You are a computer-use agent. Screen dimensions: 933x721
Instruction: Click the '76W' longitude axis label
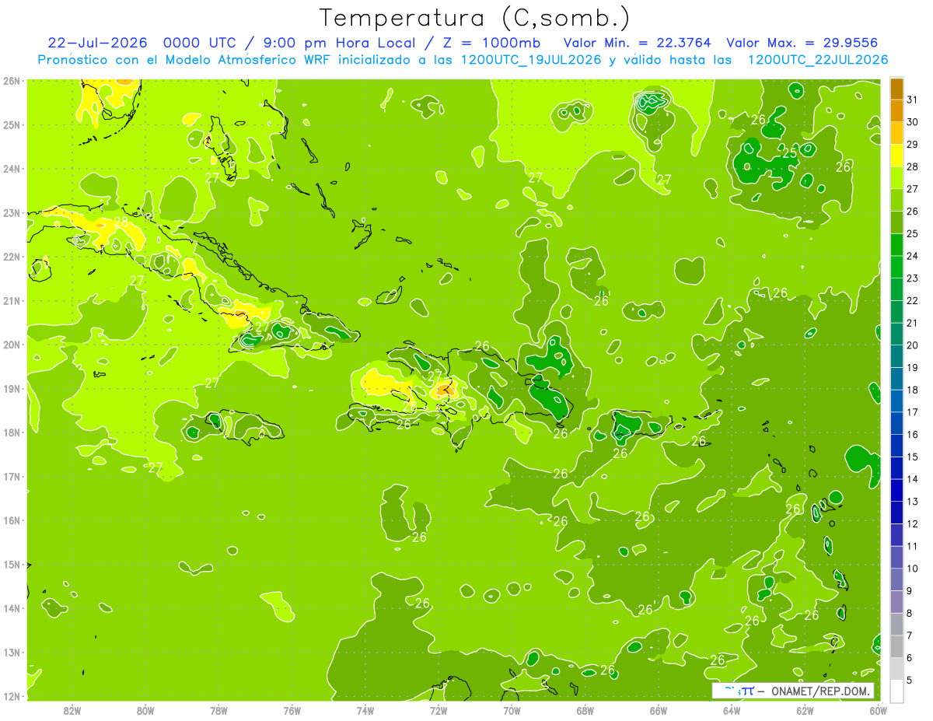pyautogui.click(x=292, y=710)
